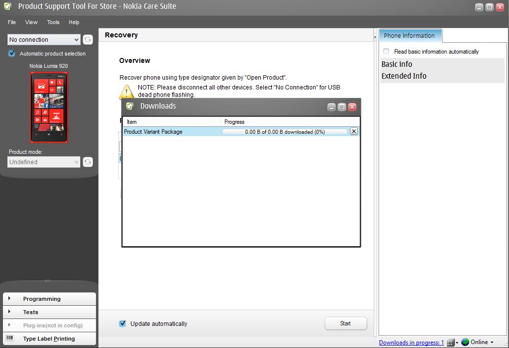Screen dimensions: 509x348
Task: Click the Start button
Action: click(x=346, y=323)
